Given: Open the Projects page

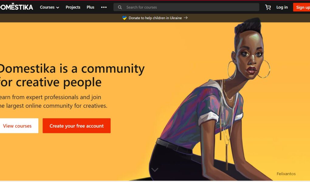Looking at the screenshot, I should 73,7.
